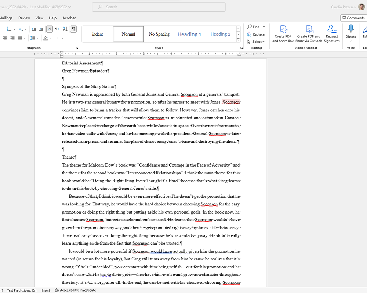Expand the numbered list dropdown arrow
The width and height of the screenshot is (367, 293).
coord(15,29)
